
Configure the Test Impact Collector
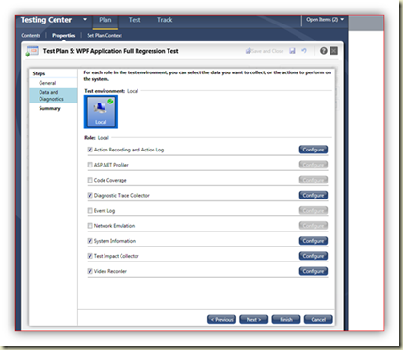tap(314, 256)
